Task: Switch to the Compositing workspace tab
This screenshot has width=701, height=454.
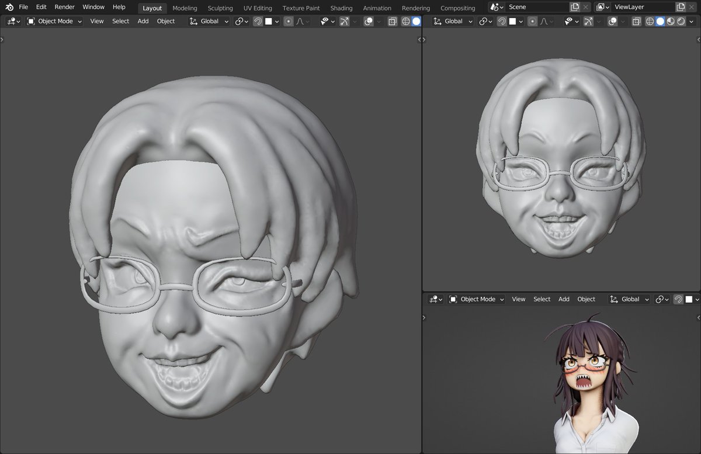Action: 457,8
